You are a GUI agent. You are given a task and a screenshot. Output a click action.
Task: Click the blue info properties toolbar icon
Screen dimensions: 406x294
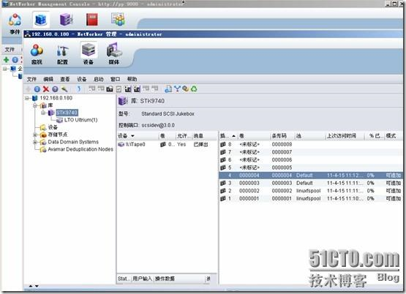click(37, 89)
